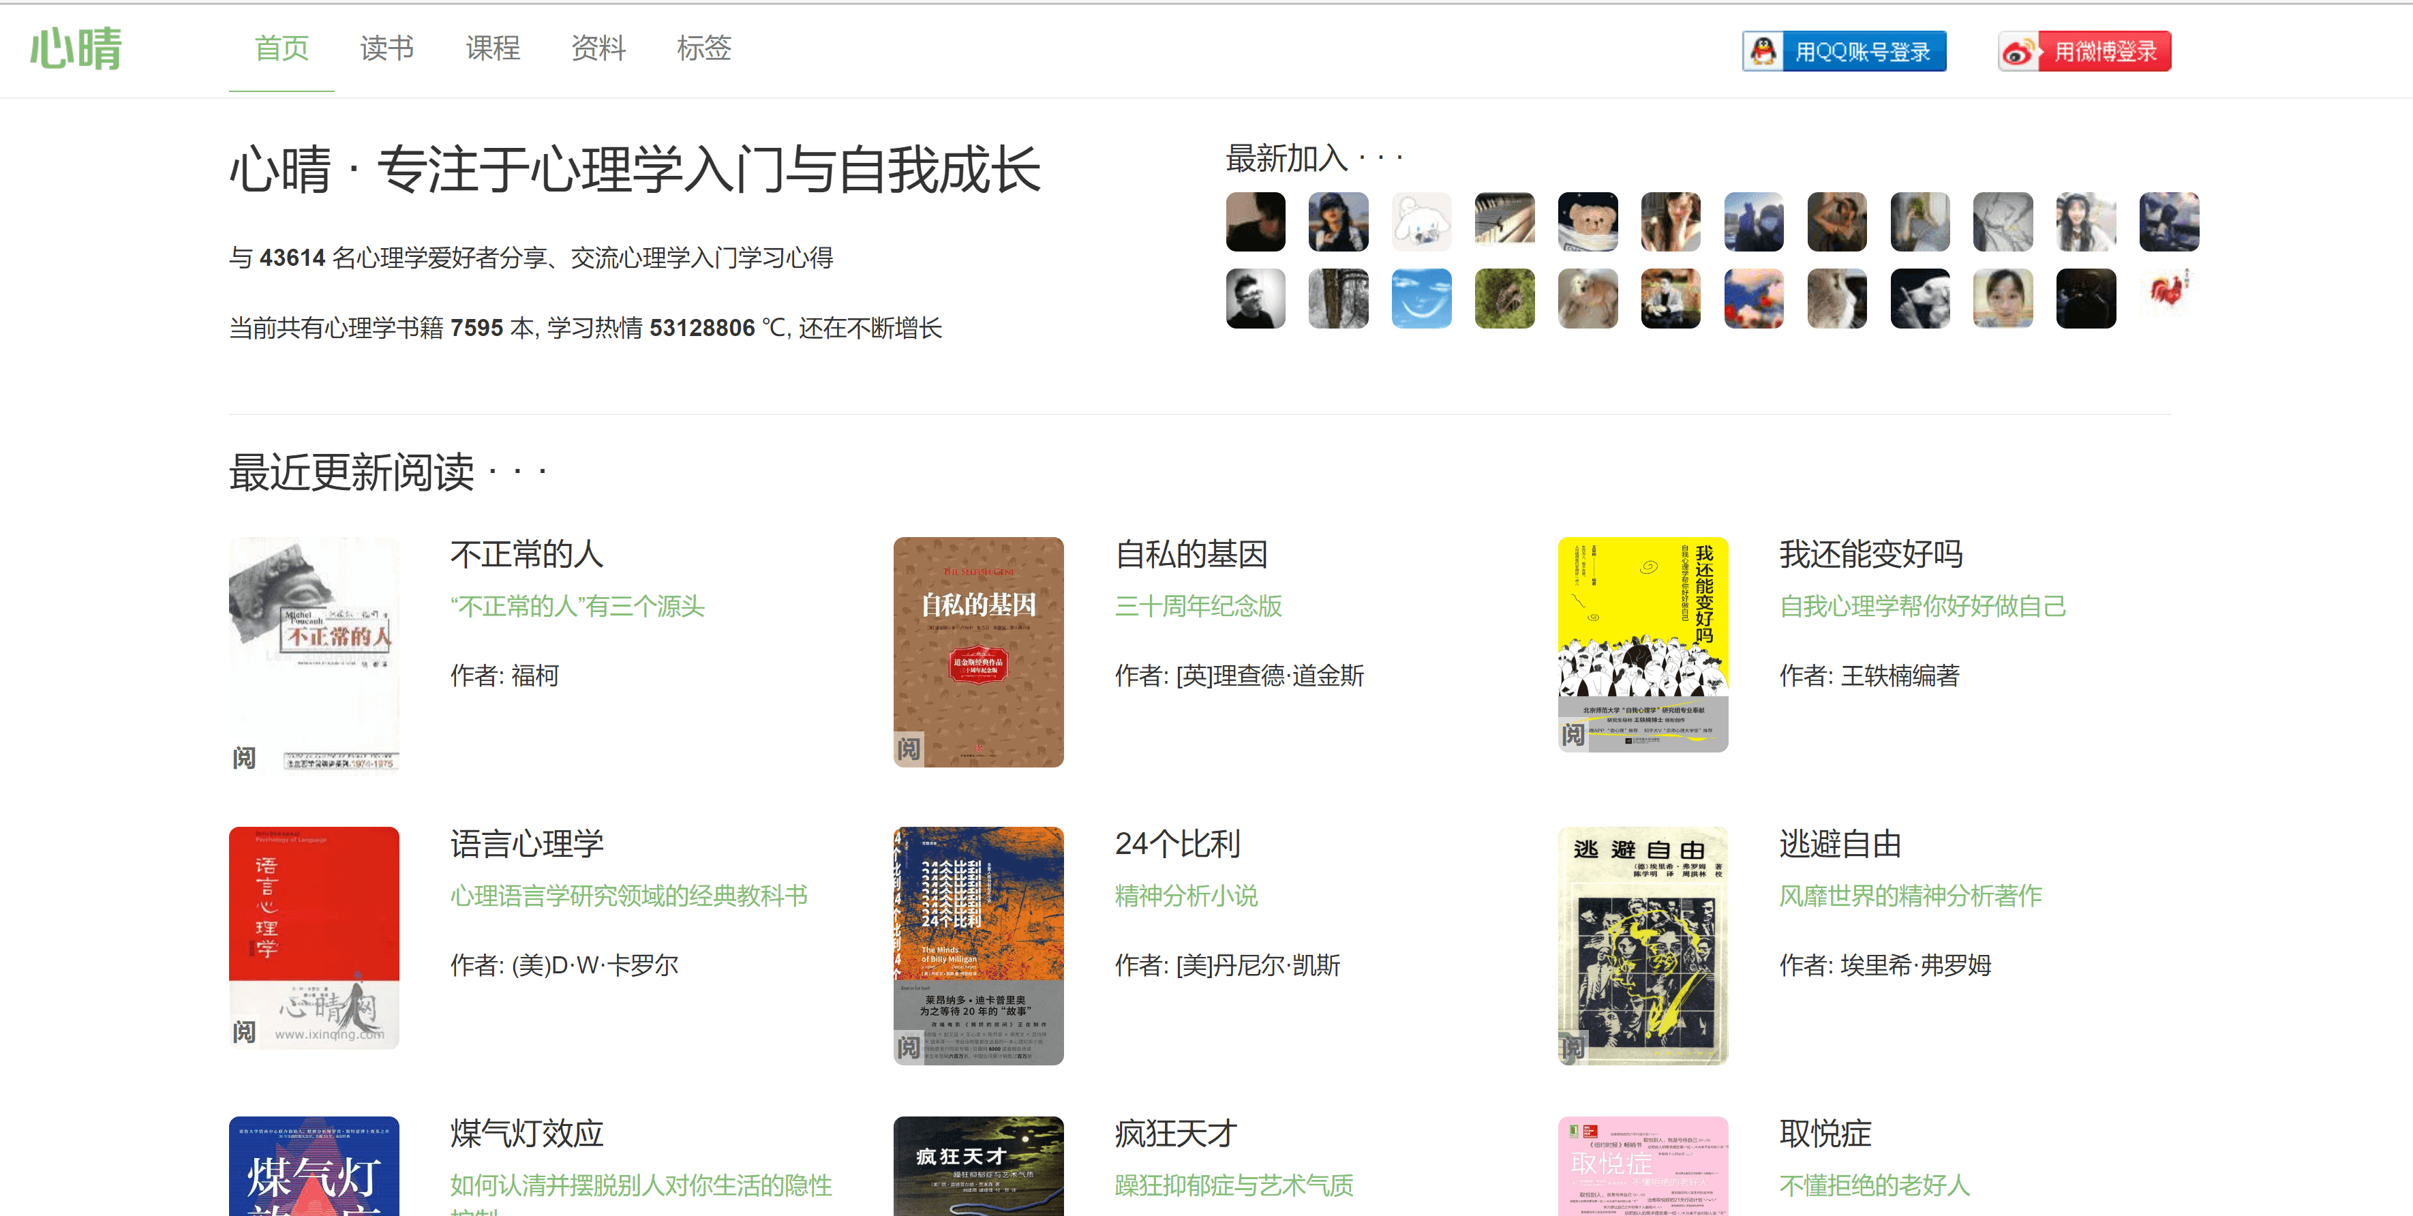The width and height of the screenshot is (2413, 1216).
Task: Click the 精神分析小说 subtitle link
Action: 1186,896
